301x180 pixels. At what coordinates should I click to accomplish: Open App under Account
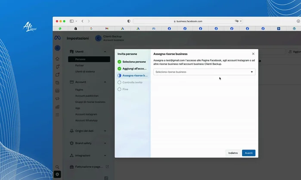78,108
